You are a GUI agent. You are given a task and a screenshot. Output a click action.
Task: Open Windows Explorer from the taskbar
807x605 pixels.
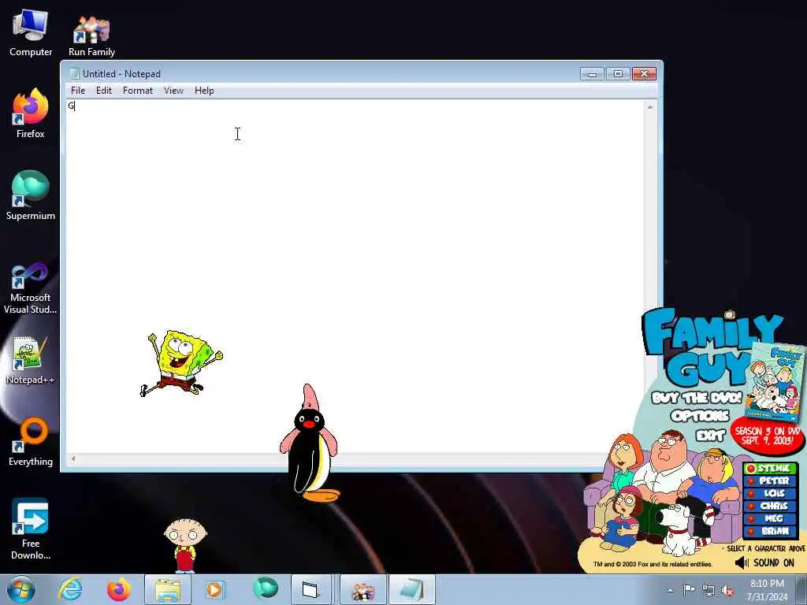168,589
